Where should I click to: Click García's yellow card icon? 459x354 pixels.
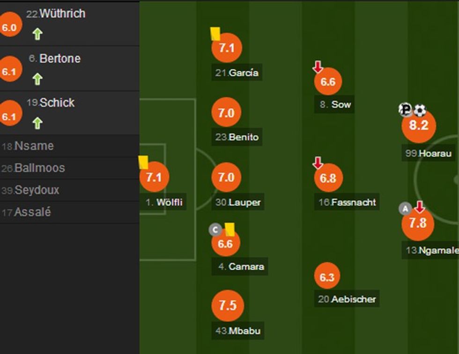click(215, 34)
